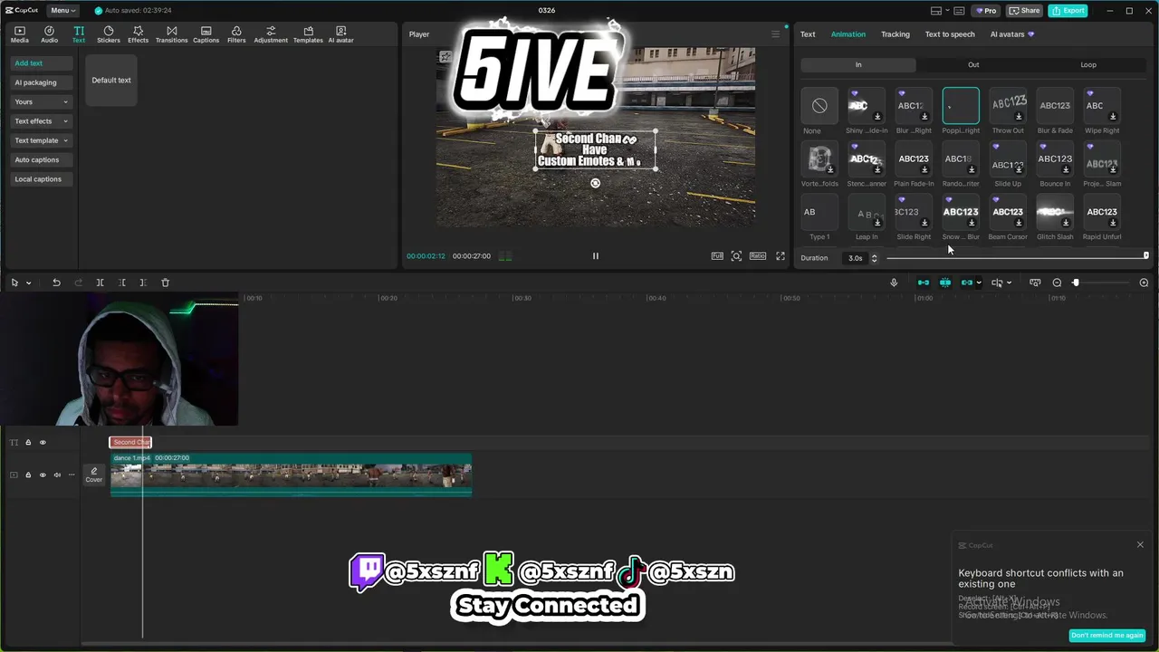Expand the Text template category

tap(42, 140)
